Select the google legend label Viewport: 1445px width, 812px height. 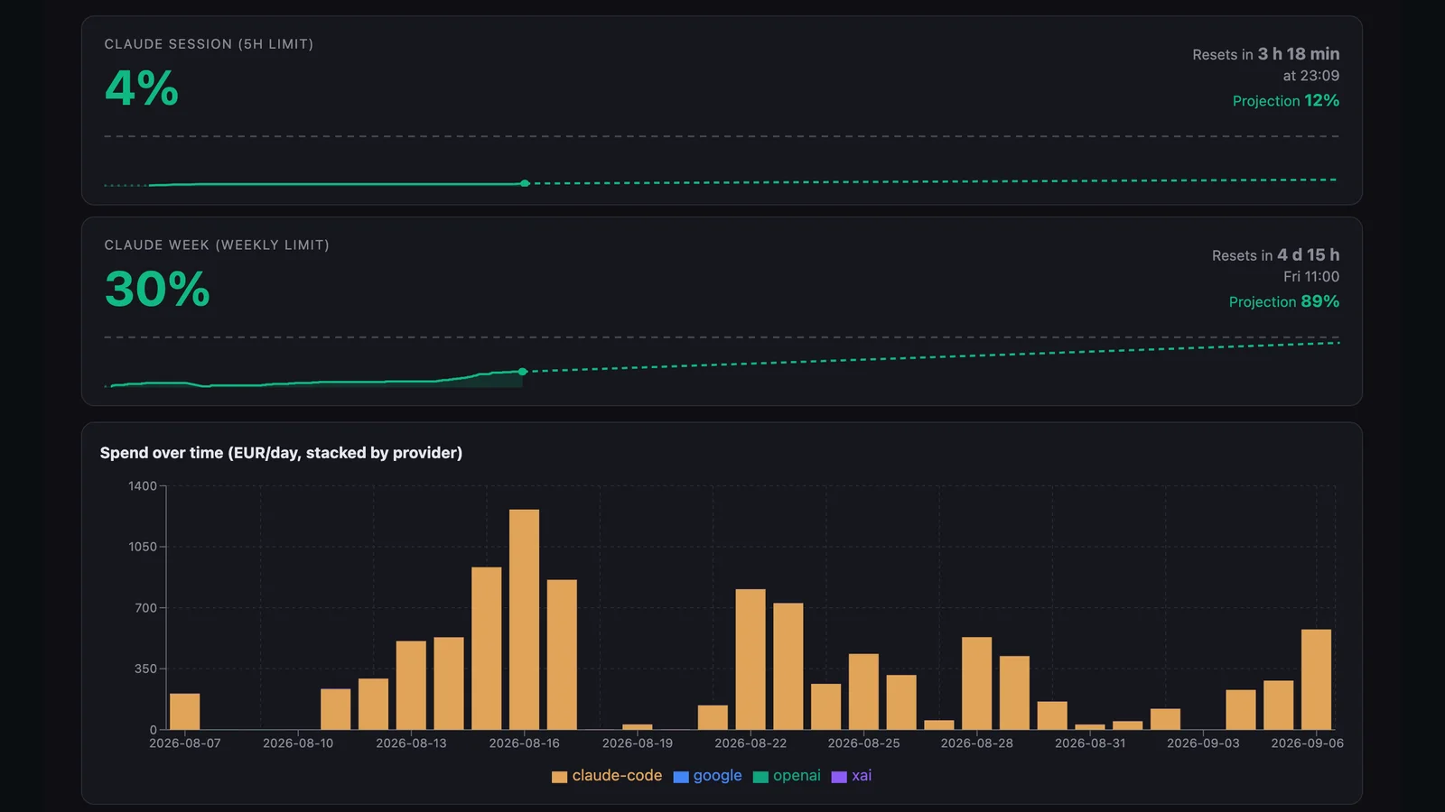[x=718, y=776]
